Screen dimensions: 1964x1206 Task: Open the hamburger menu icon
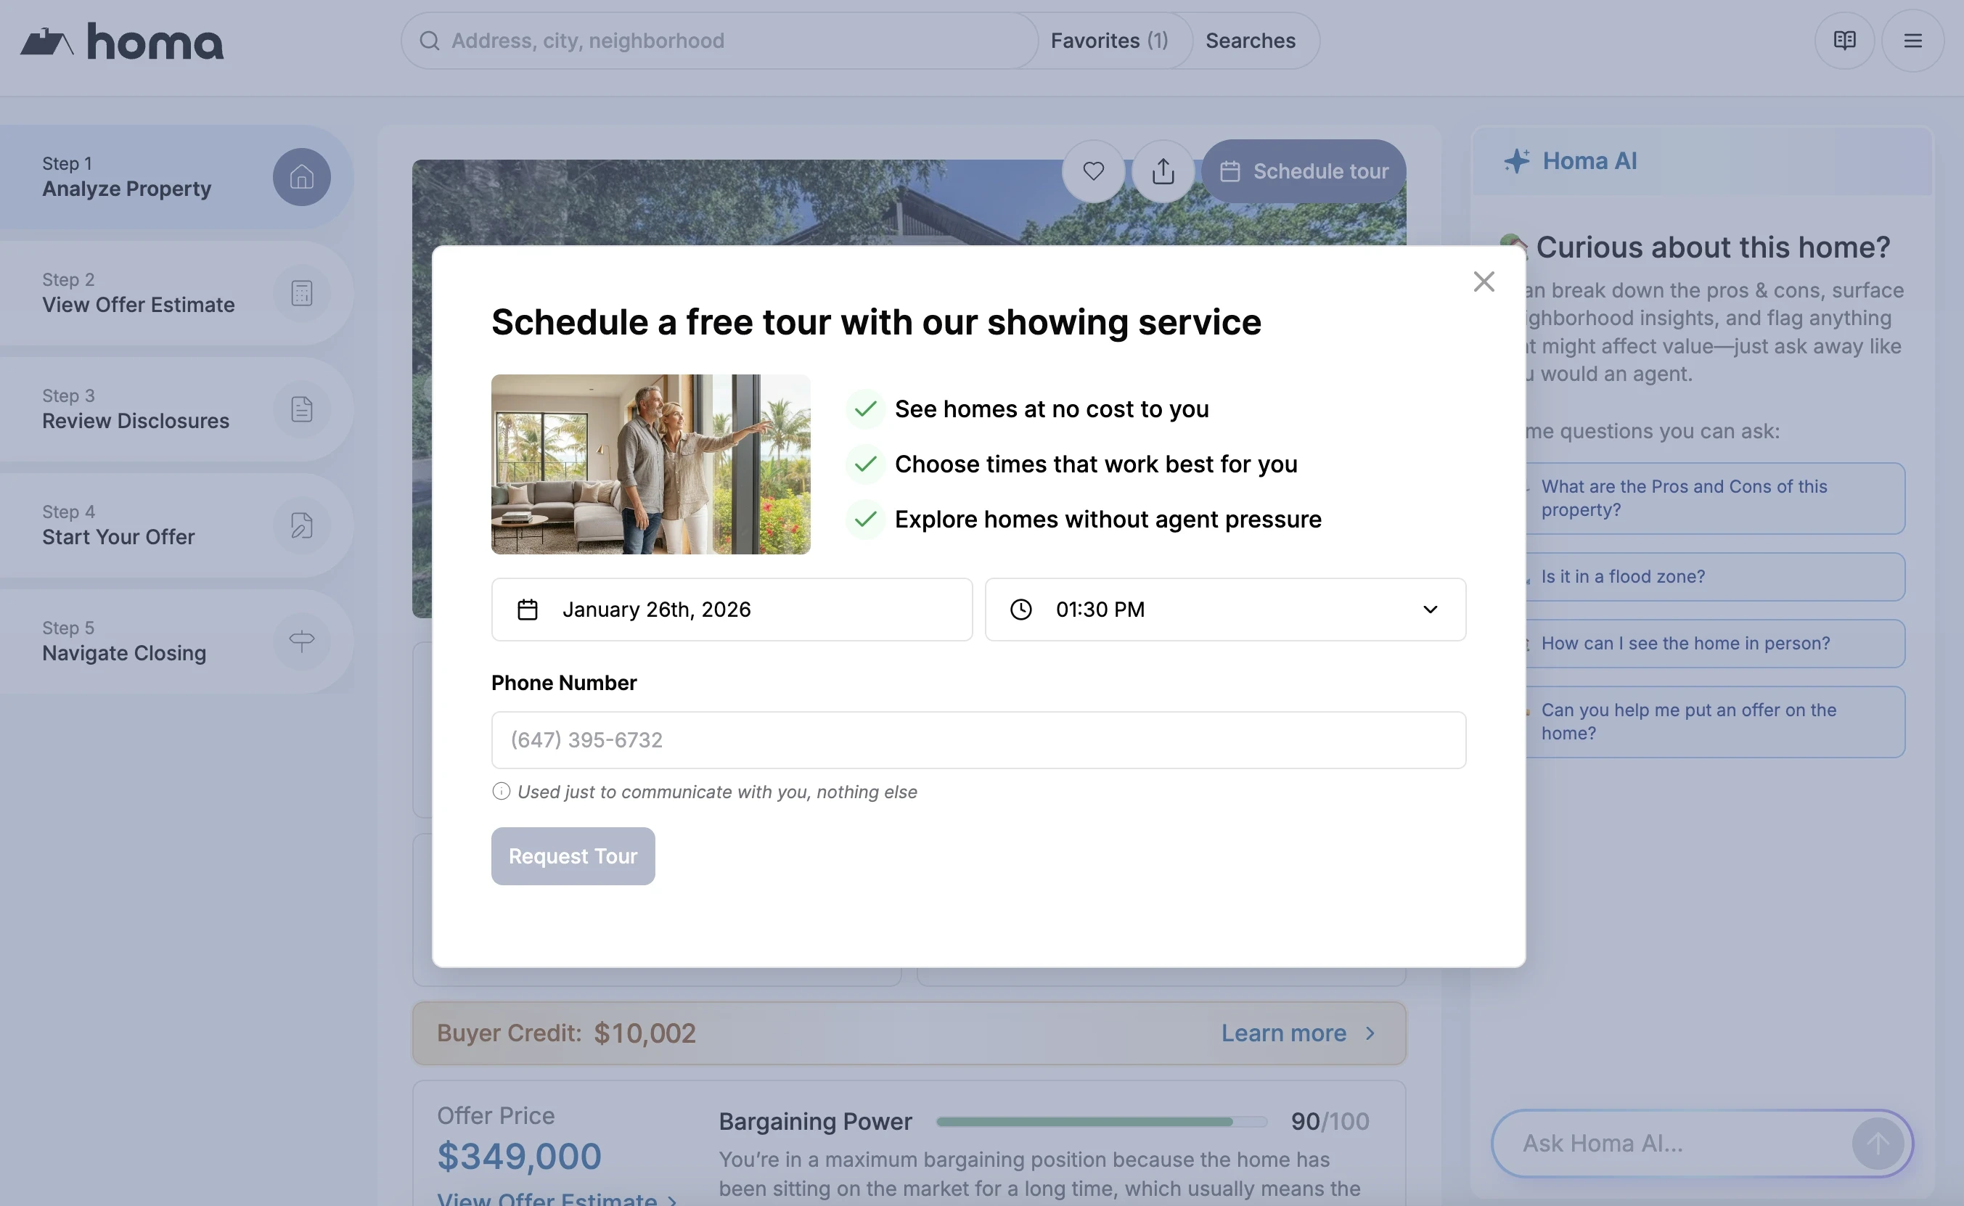click(1912, 41)
